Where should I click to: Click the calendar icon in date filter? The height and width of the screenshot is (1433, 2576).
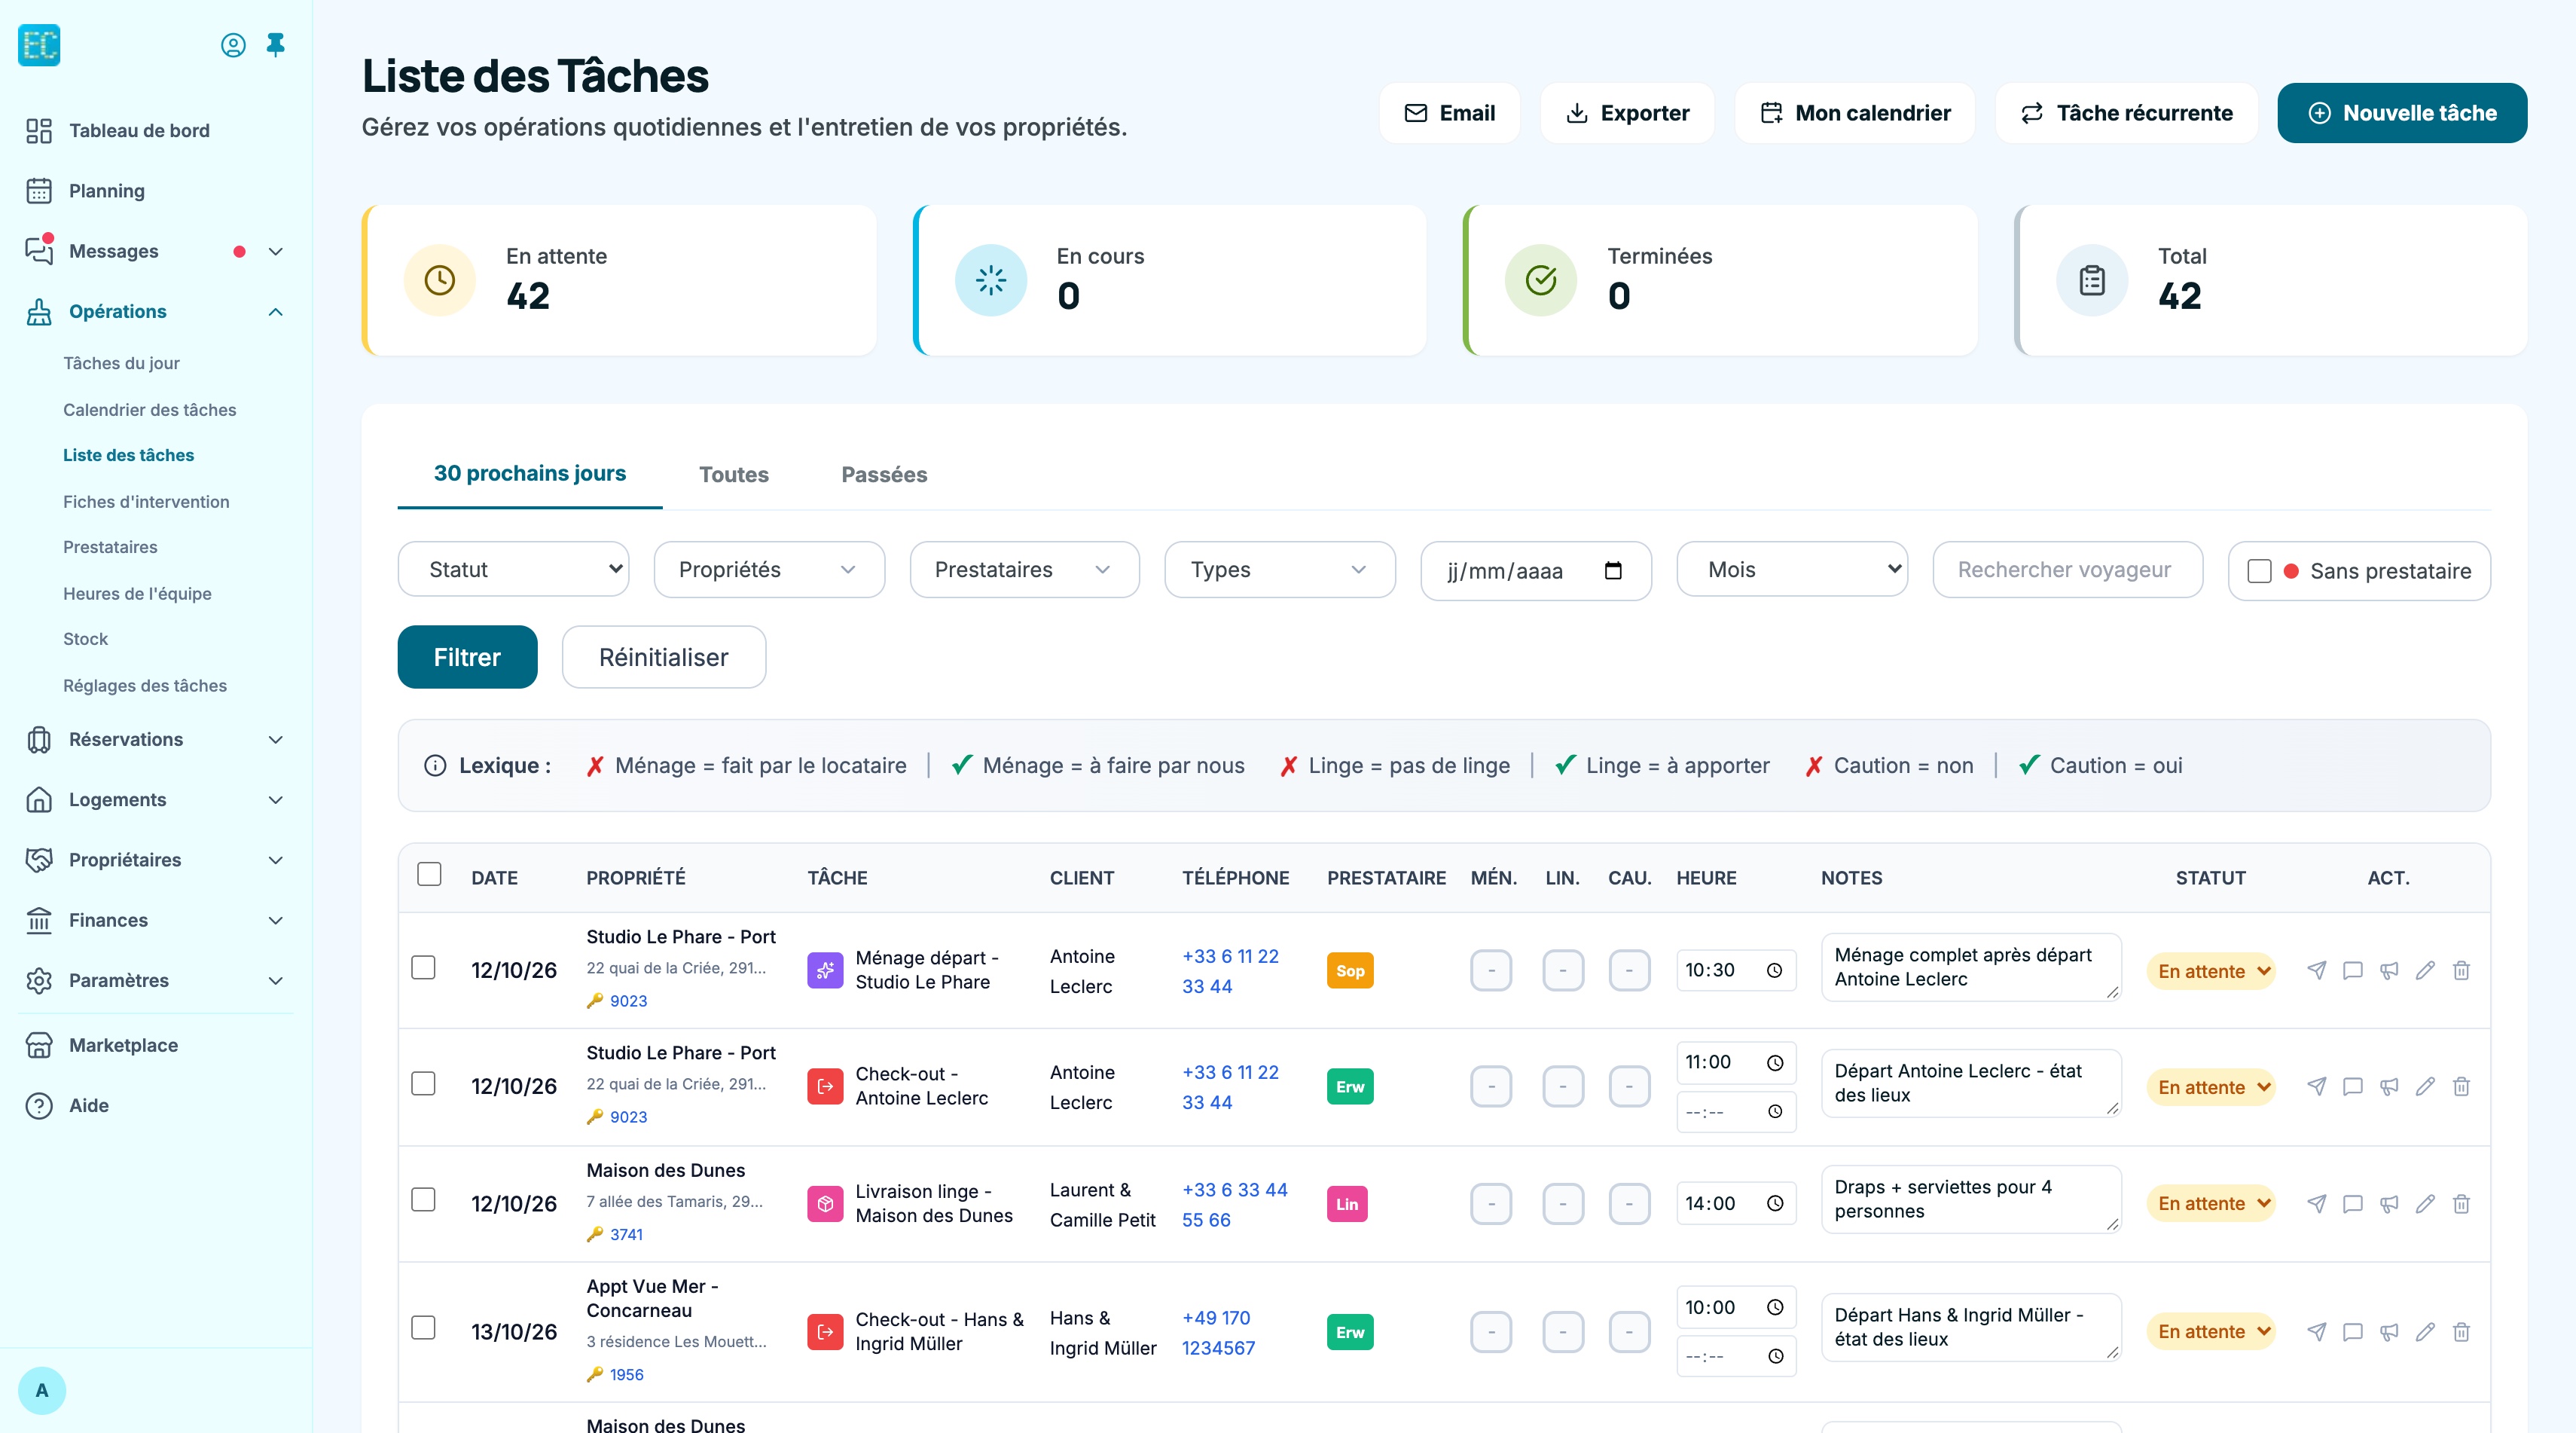point(1613,570)
